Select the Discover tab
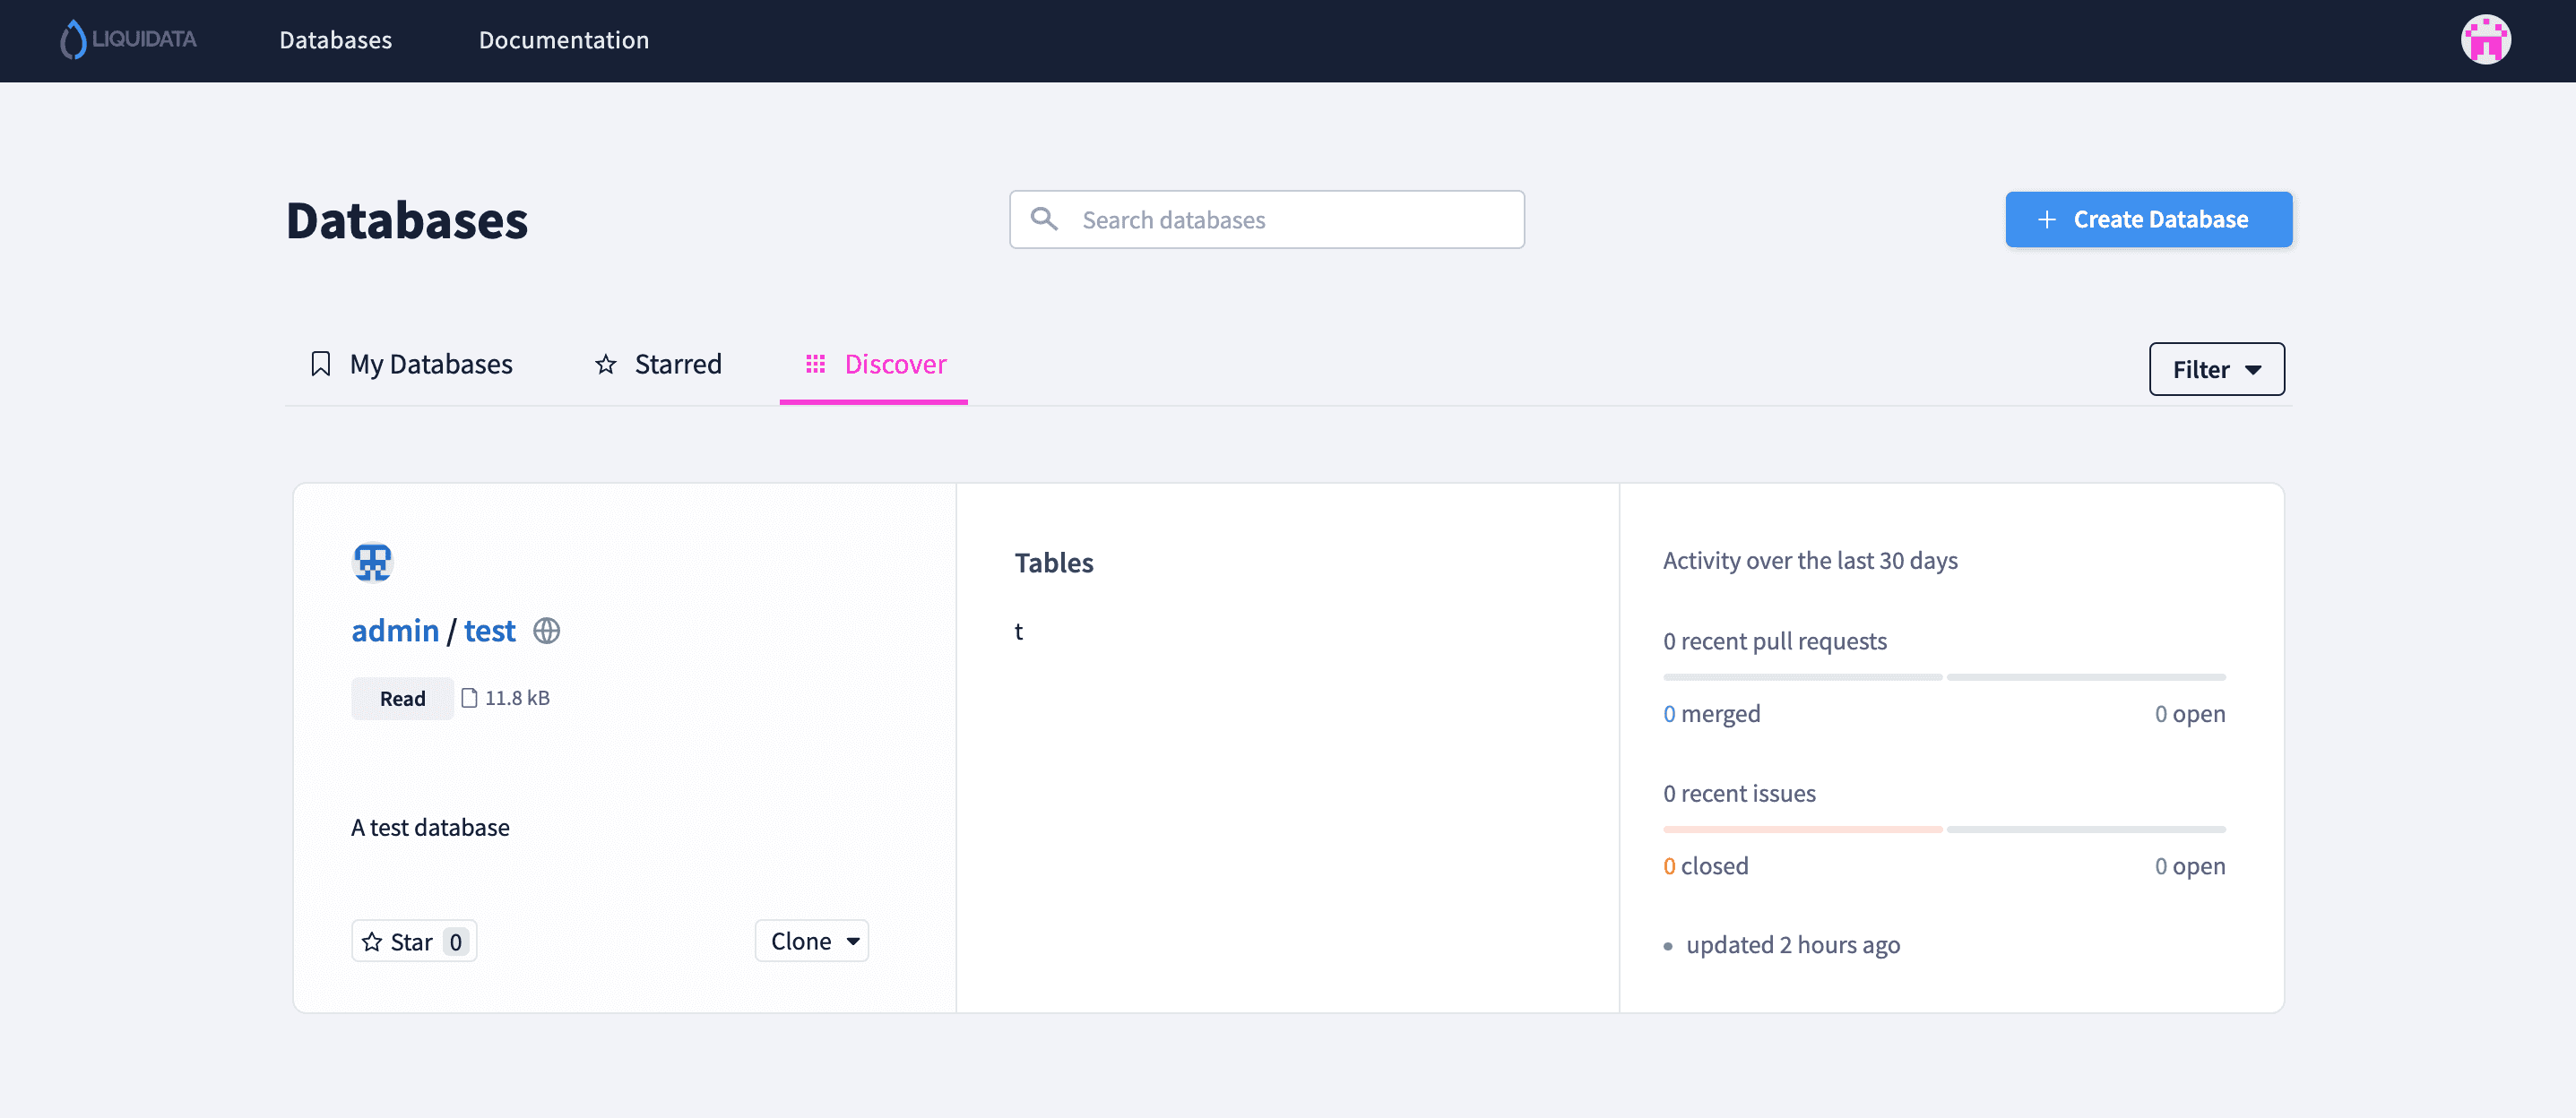 [874, 365]
